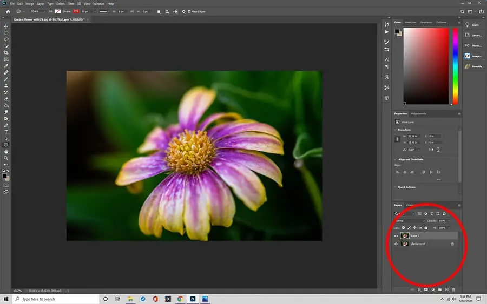This screenshot has height=304, width=487.
Task: Open the Windows Start menu
Action: [x=6, y=299]
